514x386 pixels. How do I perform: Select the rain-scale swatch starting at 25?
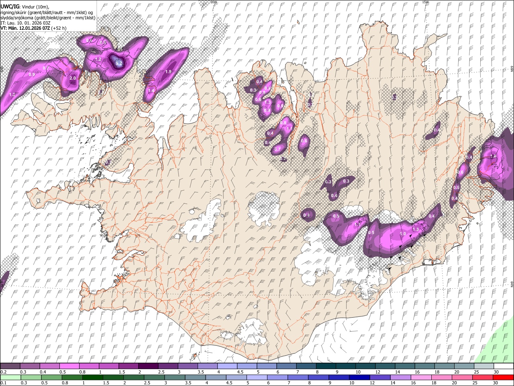[482, 378]
